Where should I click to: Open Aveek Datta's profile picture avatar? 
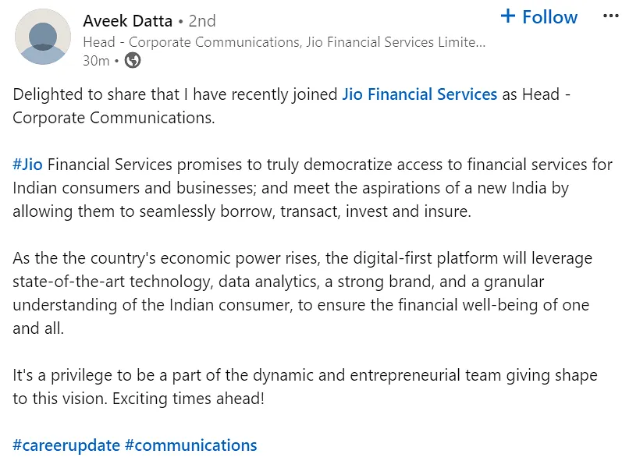pos(43,37)
